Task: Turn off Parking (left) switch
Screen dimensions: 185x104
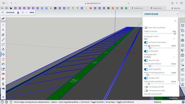Action: click(146, 51)
